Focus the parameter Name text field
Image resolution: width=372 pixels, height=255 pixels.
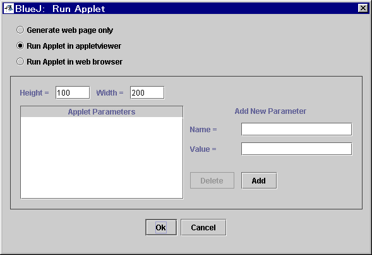click(x=297, y=129)
